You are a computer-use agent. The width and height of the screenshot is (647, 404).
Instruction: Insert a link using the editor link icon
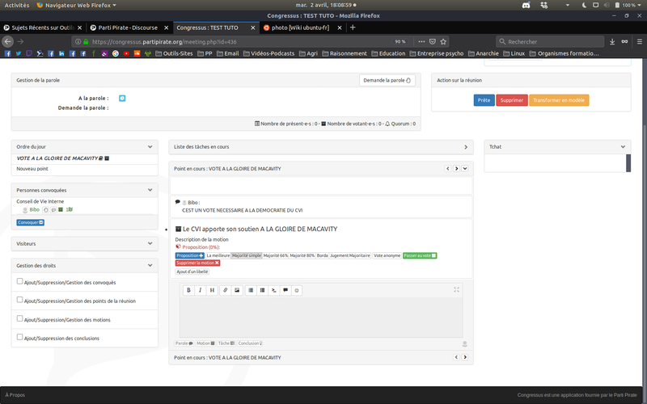(x=226, y=289)
